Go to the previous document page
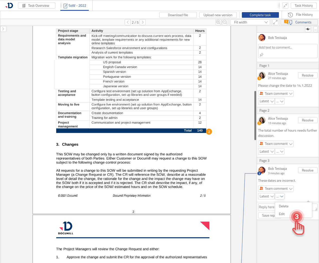The image size is (319, 263). 128,22
